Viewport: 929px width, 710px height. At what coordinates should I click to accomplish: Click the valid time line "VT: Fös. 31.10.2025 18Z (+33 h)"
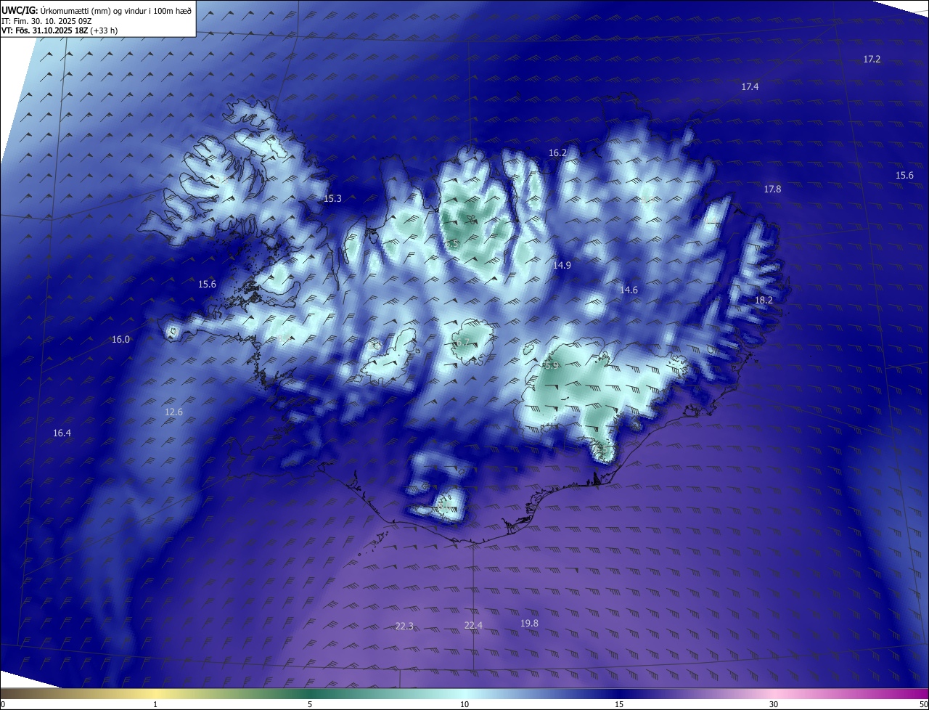(x=60, y=30)
